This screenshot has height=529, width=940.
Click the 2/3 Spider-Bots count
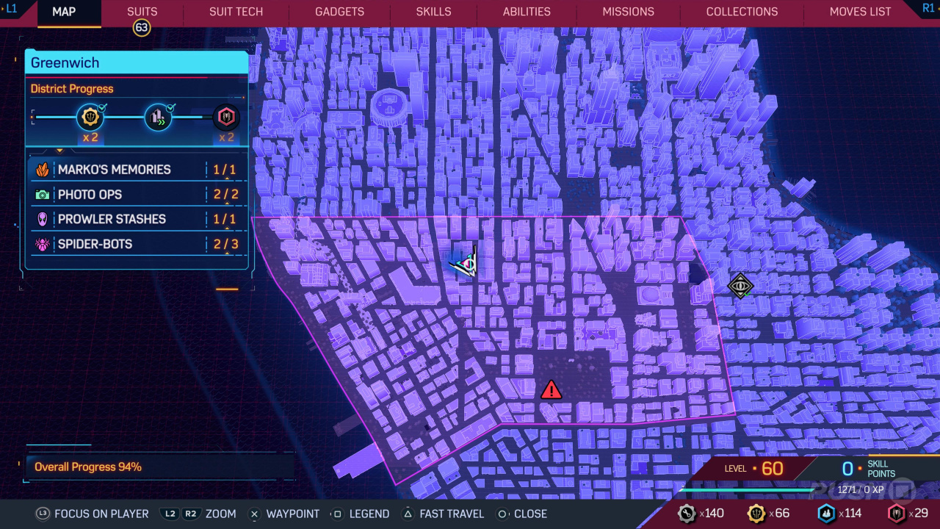[x=225, y=244]
